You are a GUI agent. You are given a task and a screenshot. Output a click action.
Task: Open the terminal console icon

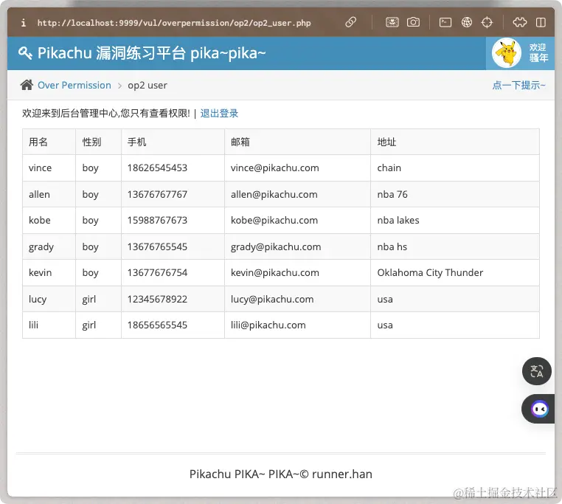pos(445,22)
